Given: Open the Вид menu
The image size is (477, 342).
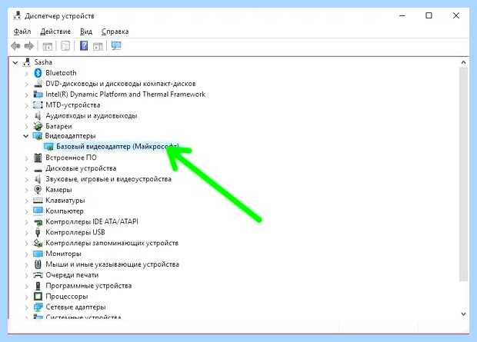Looking at the screenshot, I should coord(86,32).
